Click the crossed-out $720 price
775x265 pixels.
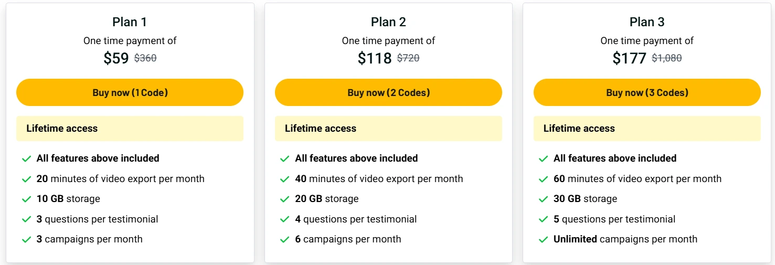pos(408,58)
